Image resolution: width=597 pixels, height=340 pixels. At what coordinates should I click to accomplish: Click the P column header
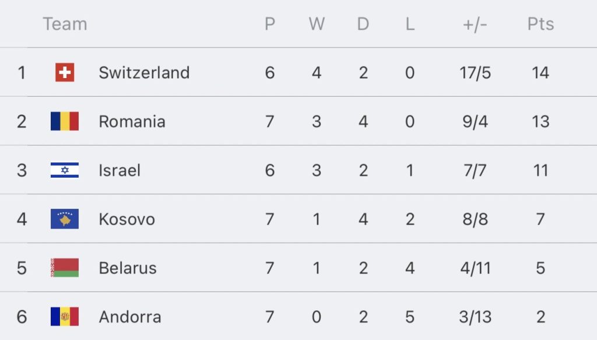[x=270, y=24]
